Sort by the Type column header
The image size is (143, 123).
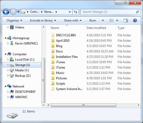pos(121,28)
